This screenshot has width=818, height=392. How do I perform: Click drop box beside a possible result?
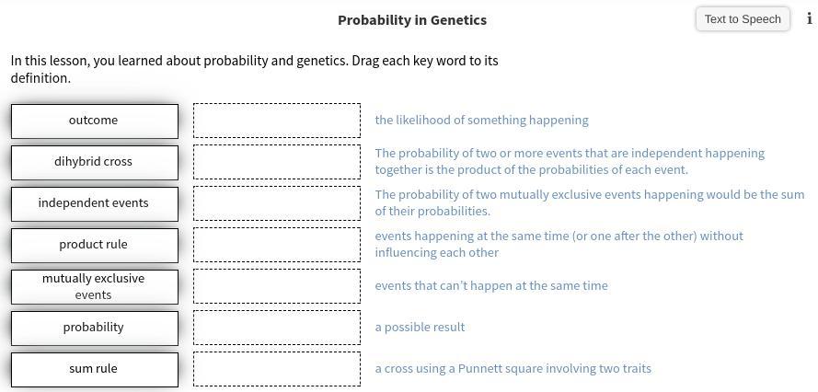pos(276,328)
